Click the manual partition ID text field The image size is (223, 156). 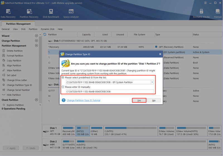[x=110, y=91]
